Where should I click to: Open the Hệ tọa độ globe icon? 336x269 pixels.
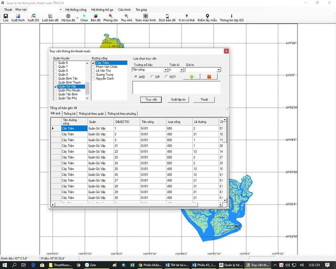click(x=68, y=16)
